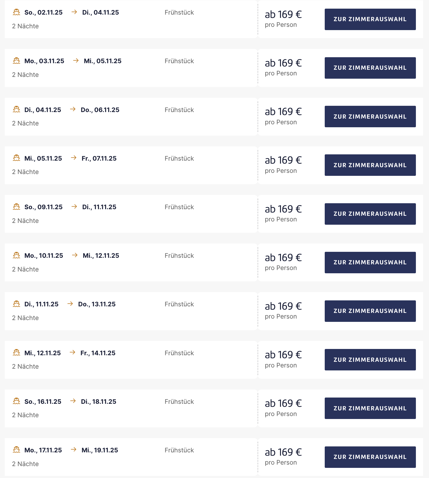Click the ship icon beside Mi., 05.11.25
The width and height of the screenshot is (429, 478).
[16, 158]
